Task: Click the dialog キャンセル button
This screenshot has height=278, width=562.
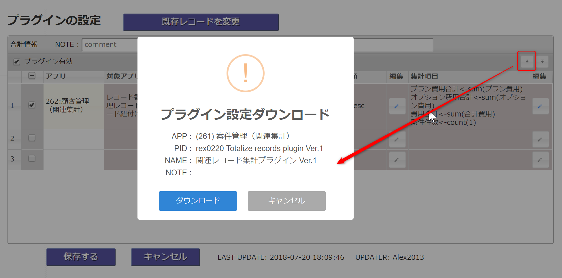Action: click(287, 201)
